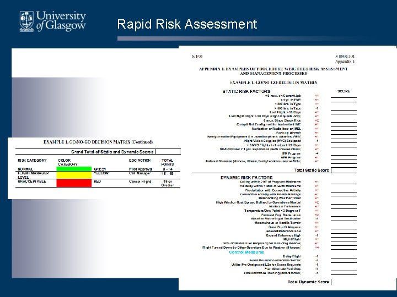Click the 'GREEN' color label
The image size is (397, 297).
click(x=100, y=169)
